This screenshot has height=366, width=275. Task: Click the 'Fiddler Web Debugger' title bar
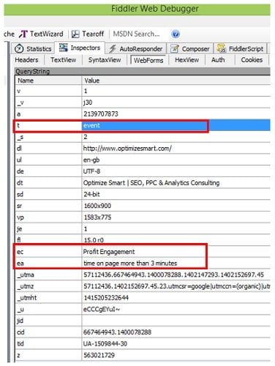point(137,9)
